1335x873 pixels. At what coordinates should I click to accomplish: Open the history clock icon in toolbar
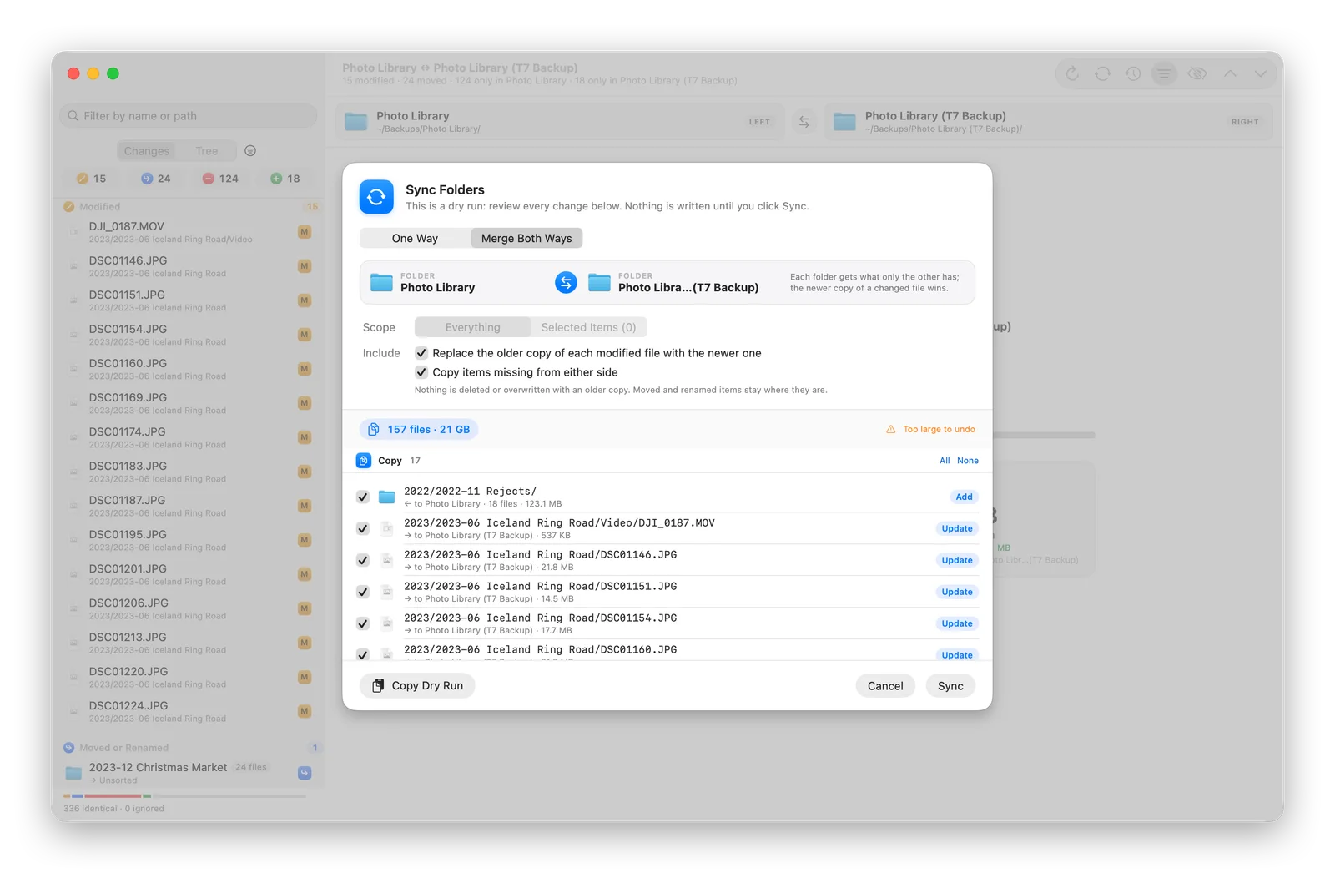coord(1133,74)
